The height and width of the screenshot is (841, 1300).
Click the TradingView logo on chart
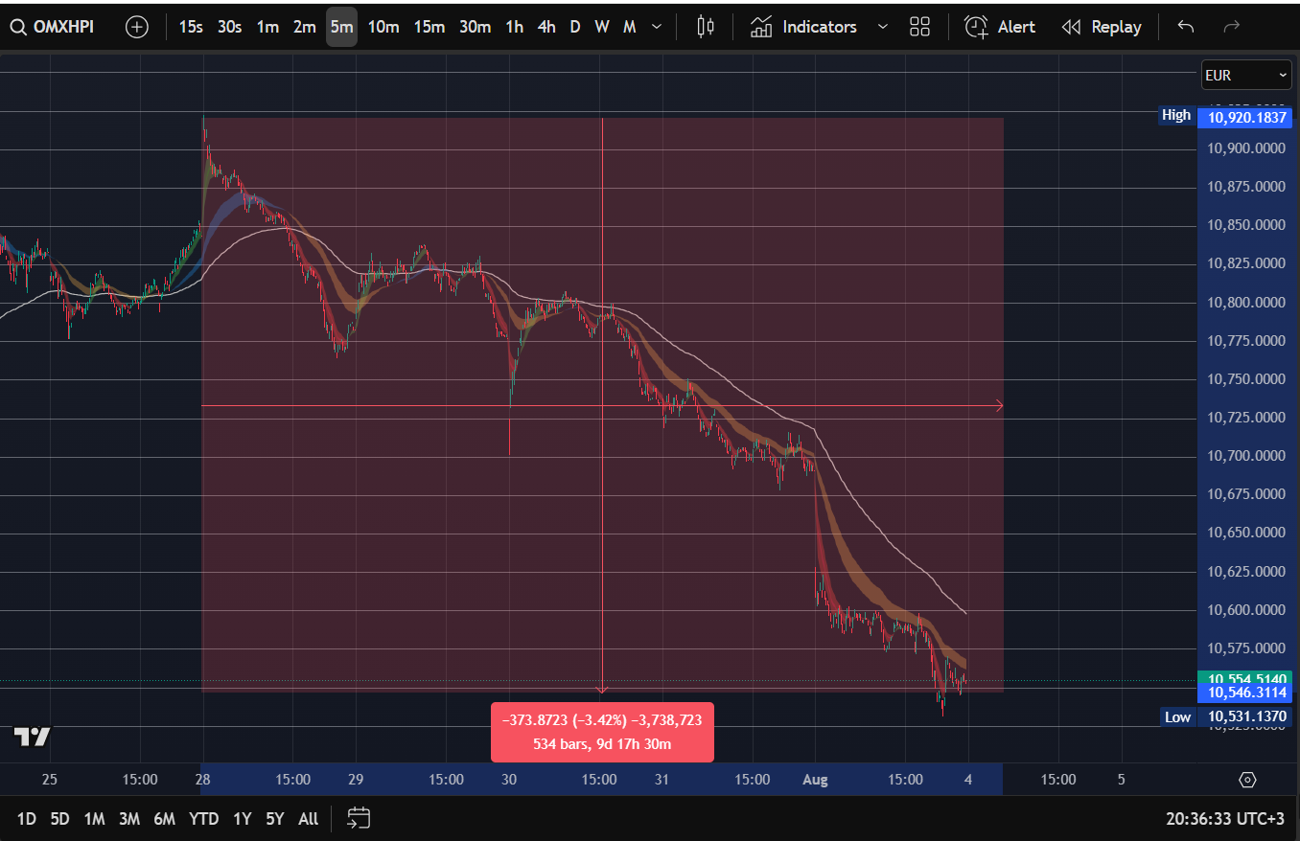(32, 737)
